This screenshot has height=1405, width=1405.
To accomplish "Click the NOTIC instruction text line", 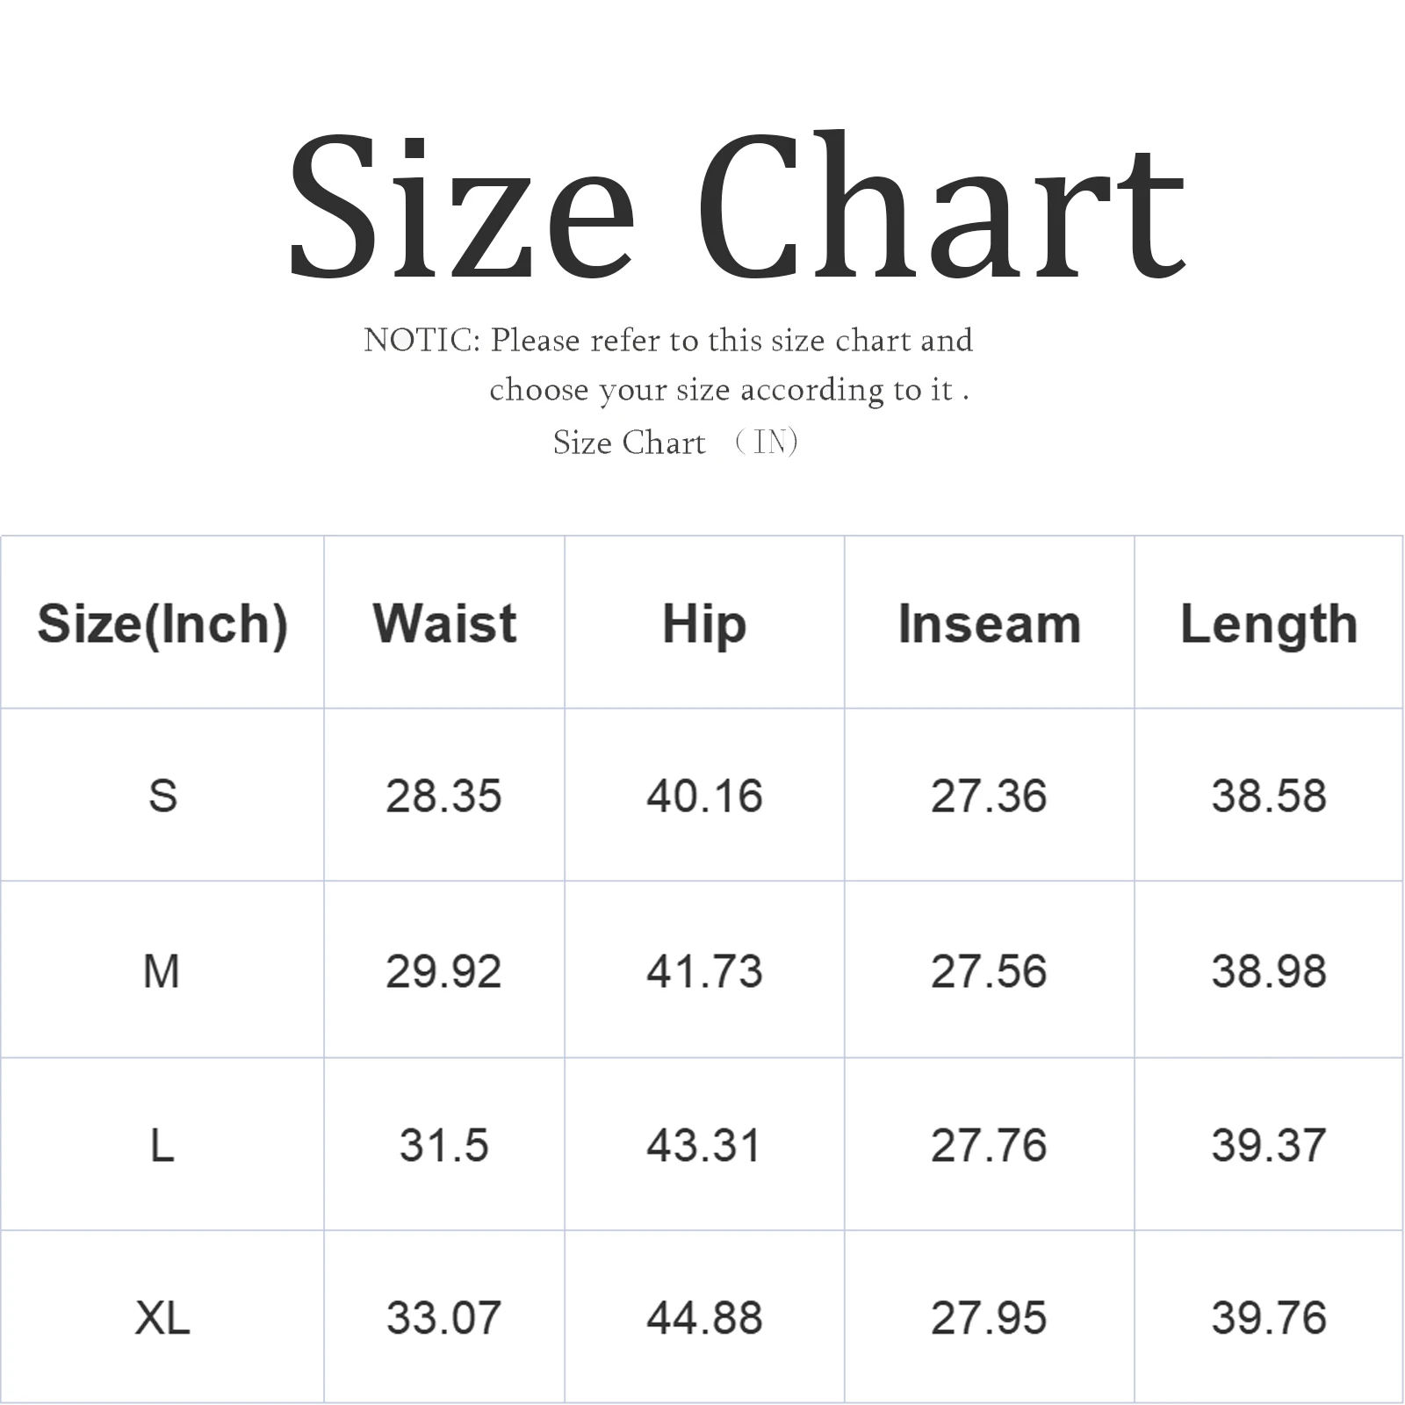I will pyautogui.click(x=667, y=341).
